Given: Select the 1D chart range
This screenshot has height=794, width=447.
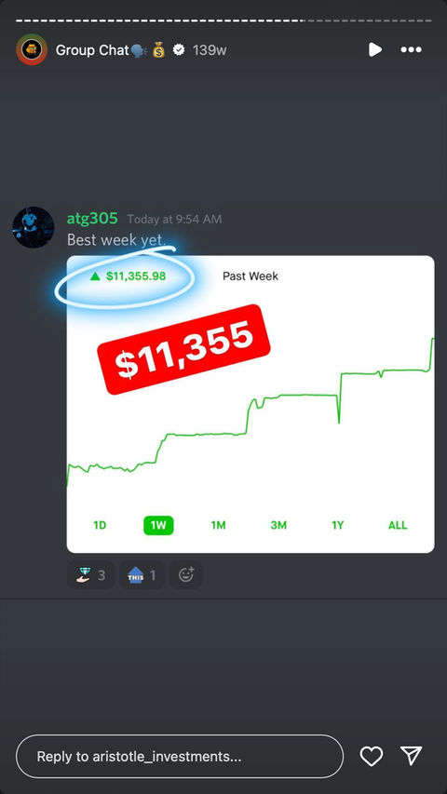Looking at the screenshot, I should (x=100, y=525).
